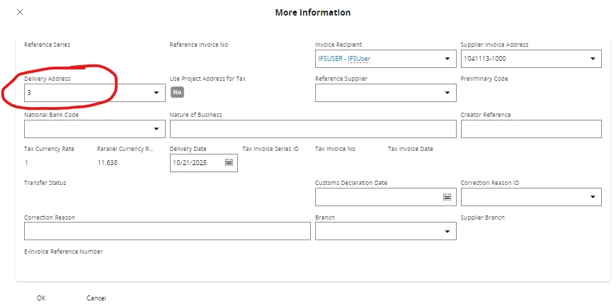Image resolution: width=616 pixels, height=304 pixels.
Task: Expand the Correction Reason ID dropdown
Action: pos(592,197)
